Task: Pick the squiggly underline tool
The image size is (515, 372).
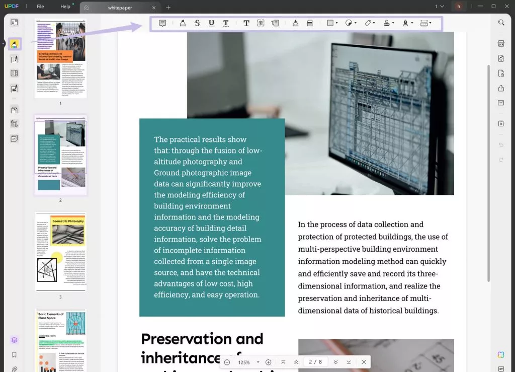Action: (x=226, y=23)
